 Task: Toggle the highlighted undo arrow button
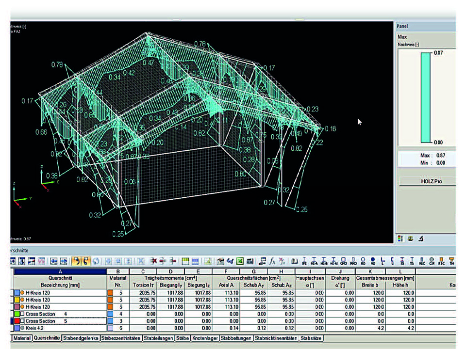(x=76, y=262)
